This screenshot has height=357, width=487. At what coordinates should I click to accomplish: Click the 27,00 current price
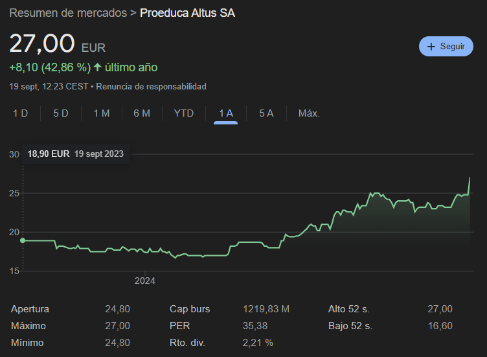42,43
